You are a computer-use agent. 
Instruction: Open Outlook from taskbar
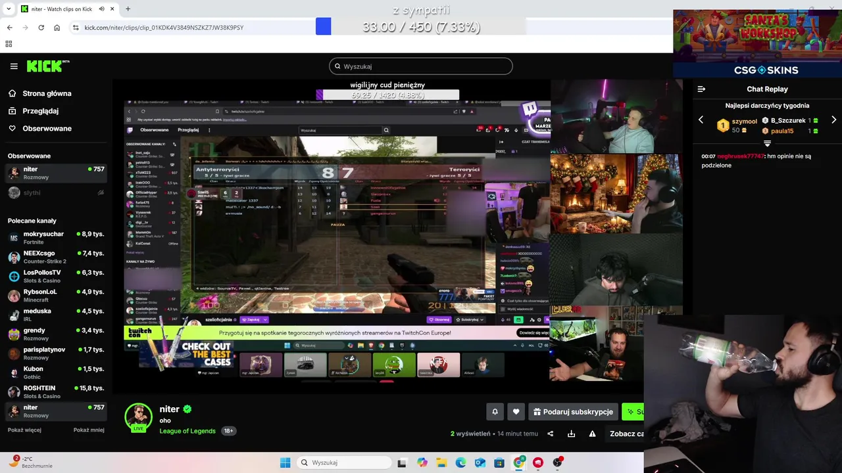480,462
